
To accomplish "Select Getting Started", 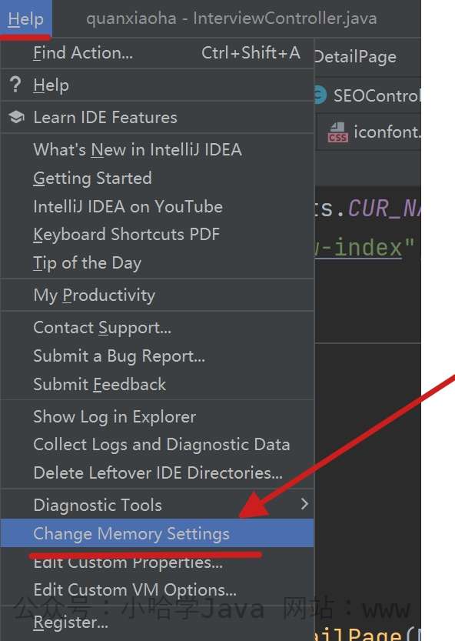I will point(157,179).
